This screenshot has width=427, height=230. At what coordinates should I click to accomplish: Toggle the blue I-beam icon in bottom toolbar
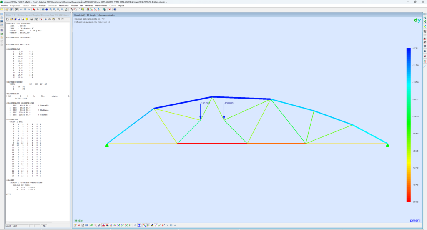(x=139, y=225)
